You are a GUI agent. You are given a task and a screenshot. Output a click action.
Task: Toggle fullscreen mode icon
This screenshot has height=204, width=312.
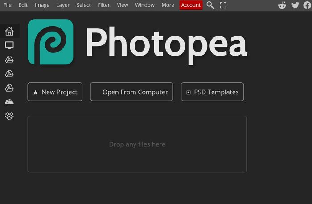click(x=223, y=5)
